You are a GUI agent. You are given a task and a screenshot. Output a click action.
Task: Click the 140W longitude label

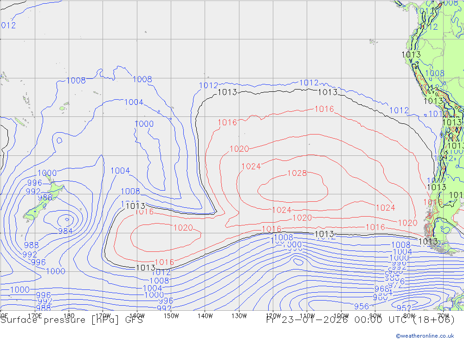coord(205,316)
